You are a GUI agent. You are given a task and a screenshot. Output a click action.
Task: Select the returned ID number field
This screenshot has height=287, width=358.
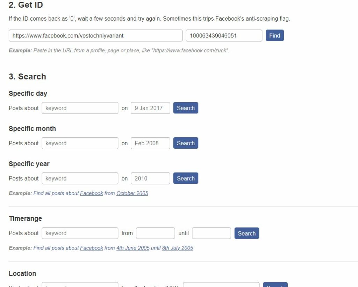(224, 35)
